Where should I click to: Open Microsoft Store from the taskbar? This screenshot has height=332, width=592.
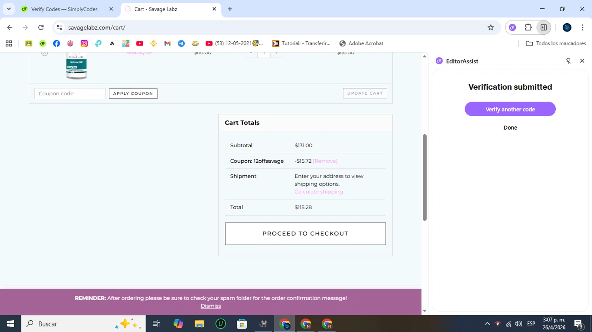tap(242, 324)
